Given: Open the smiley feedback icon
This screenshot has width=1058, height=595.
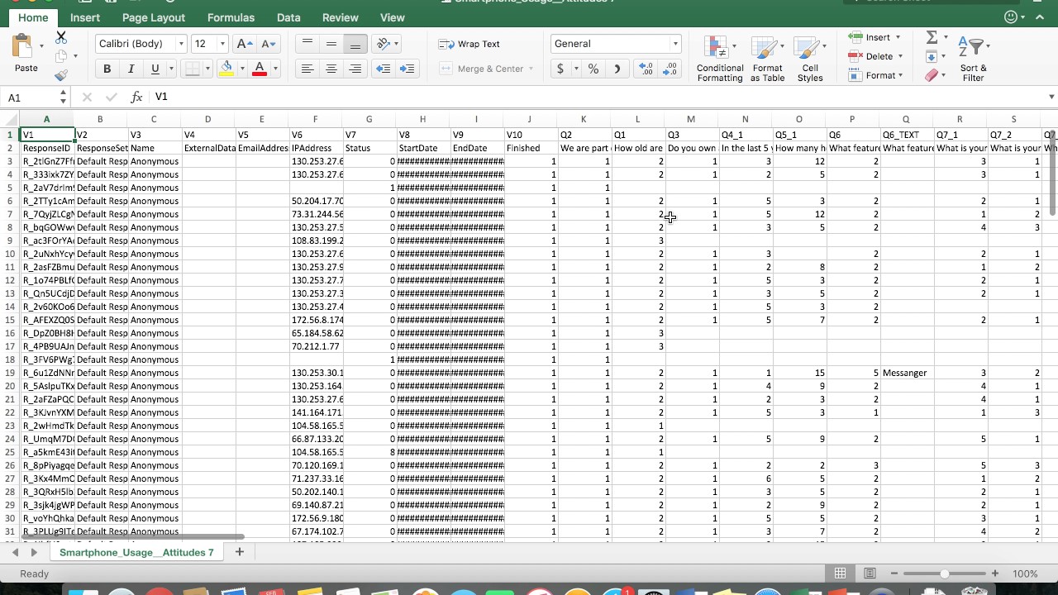Looking at the screenshot, I should (1010, 17).
